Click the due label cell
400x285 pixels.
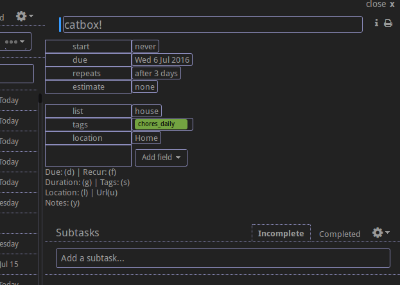click(88, 60)
